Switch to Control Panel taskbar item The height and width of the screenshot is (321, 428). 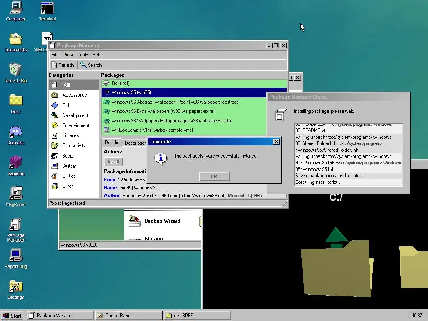pyautogui.click(x=129, y=316)
